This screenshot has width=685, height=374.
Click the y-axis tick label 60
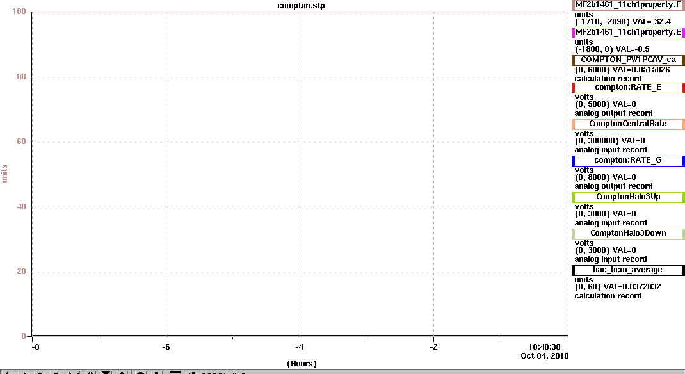coord(21,142)
